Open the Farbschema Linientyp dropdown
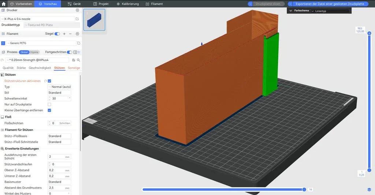This screenshot has height=195, width=375. tap(330, 11)
